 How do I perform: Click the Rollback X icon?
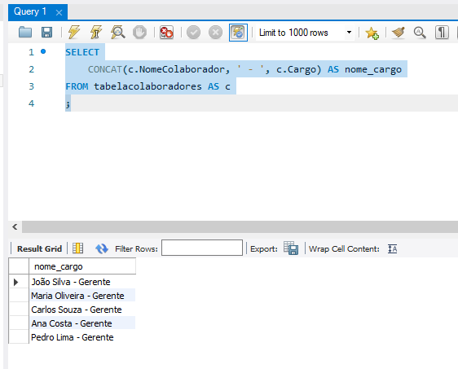pyautogui.click(x=216, y=33)
